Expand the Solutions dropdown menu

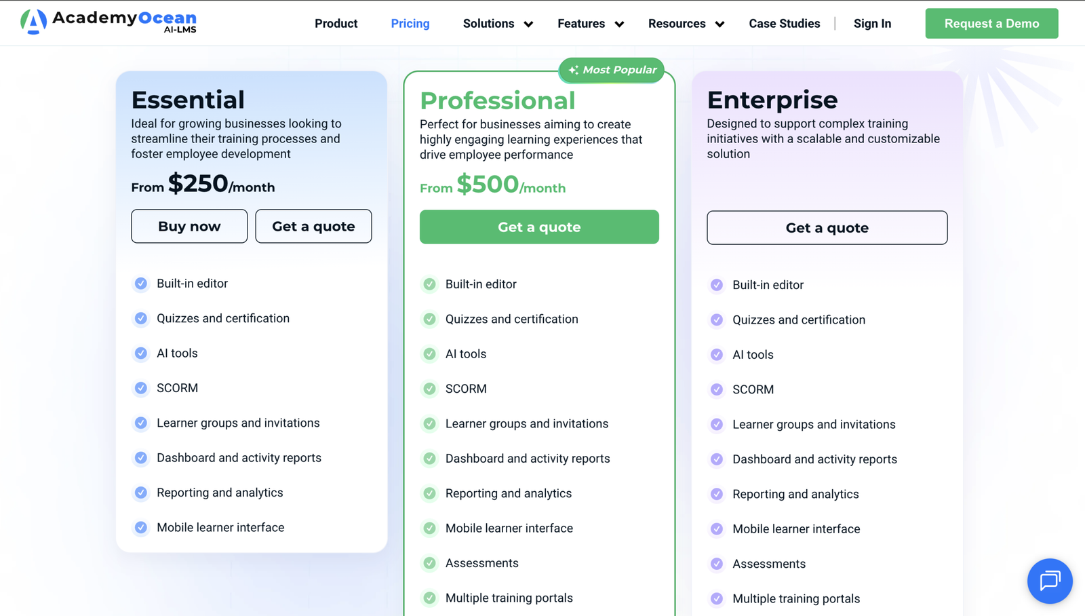[498, 24]
